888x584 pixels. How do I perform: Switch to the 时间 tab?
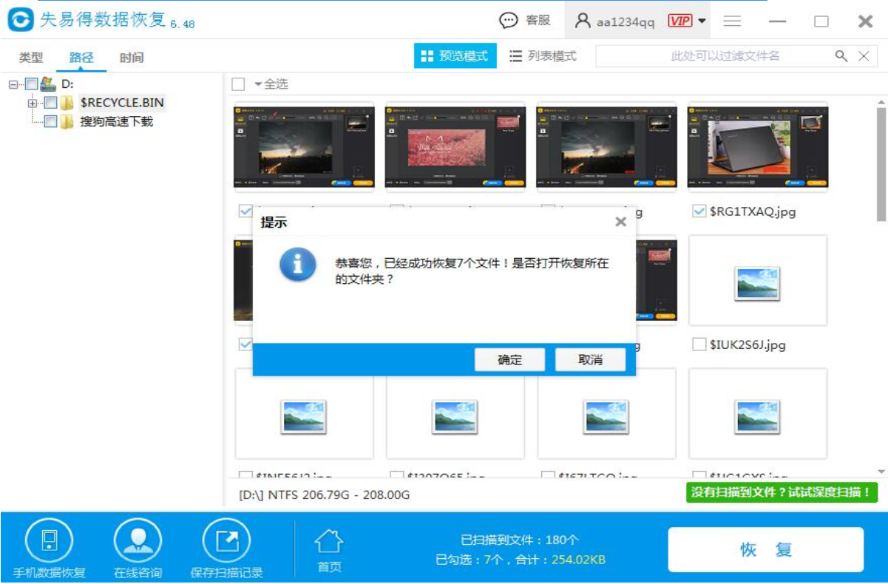[132, 58]
